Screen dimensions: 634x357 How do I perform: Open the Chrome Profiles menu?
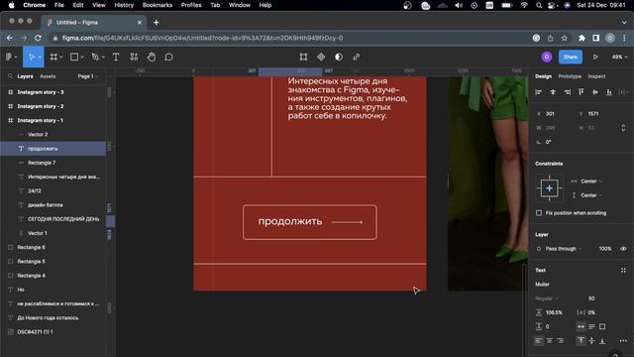(x=191, y=5)
